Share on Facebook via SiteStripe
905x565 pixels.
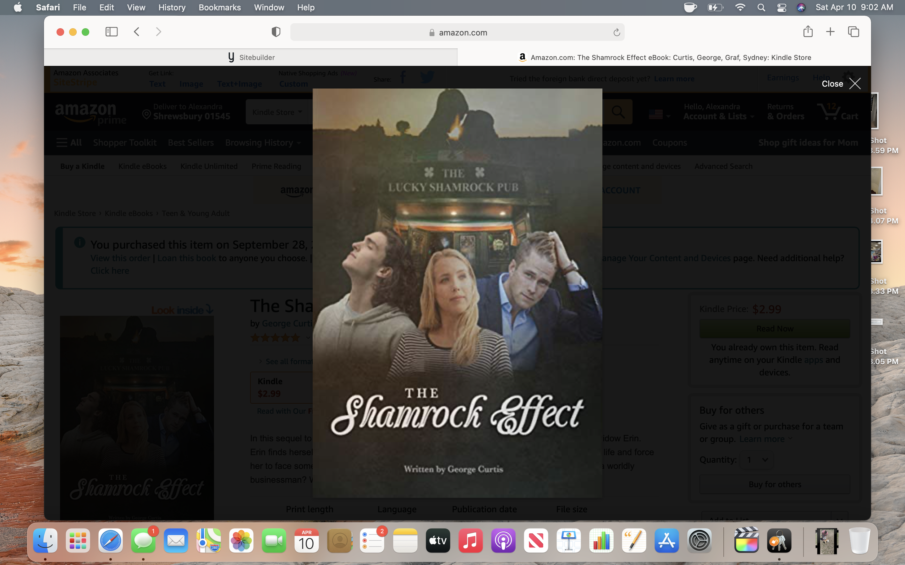pos(403,77)
